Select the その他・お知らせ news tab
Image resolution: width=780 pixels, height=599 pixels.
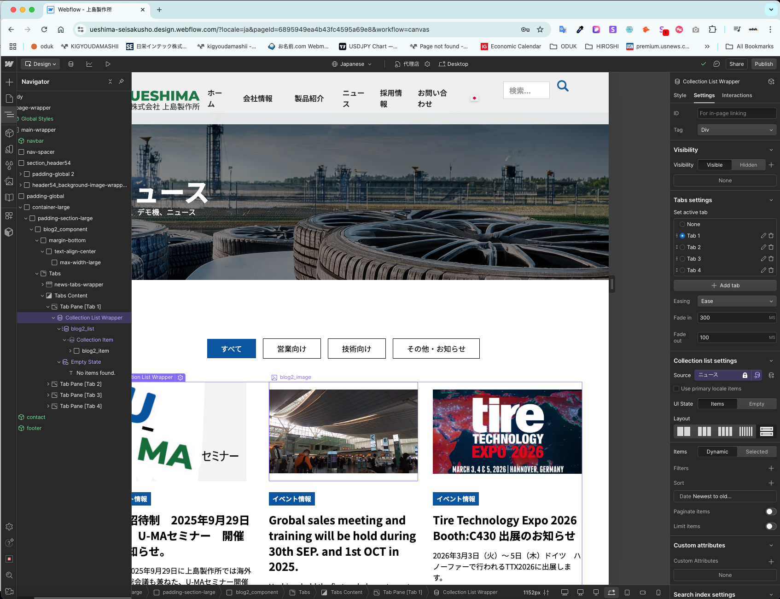436,349
